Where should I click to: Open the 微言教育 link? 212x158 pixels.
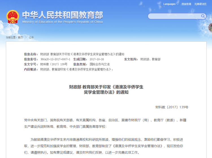coord(186,4)
